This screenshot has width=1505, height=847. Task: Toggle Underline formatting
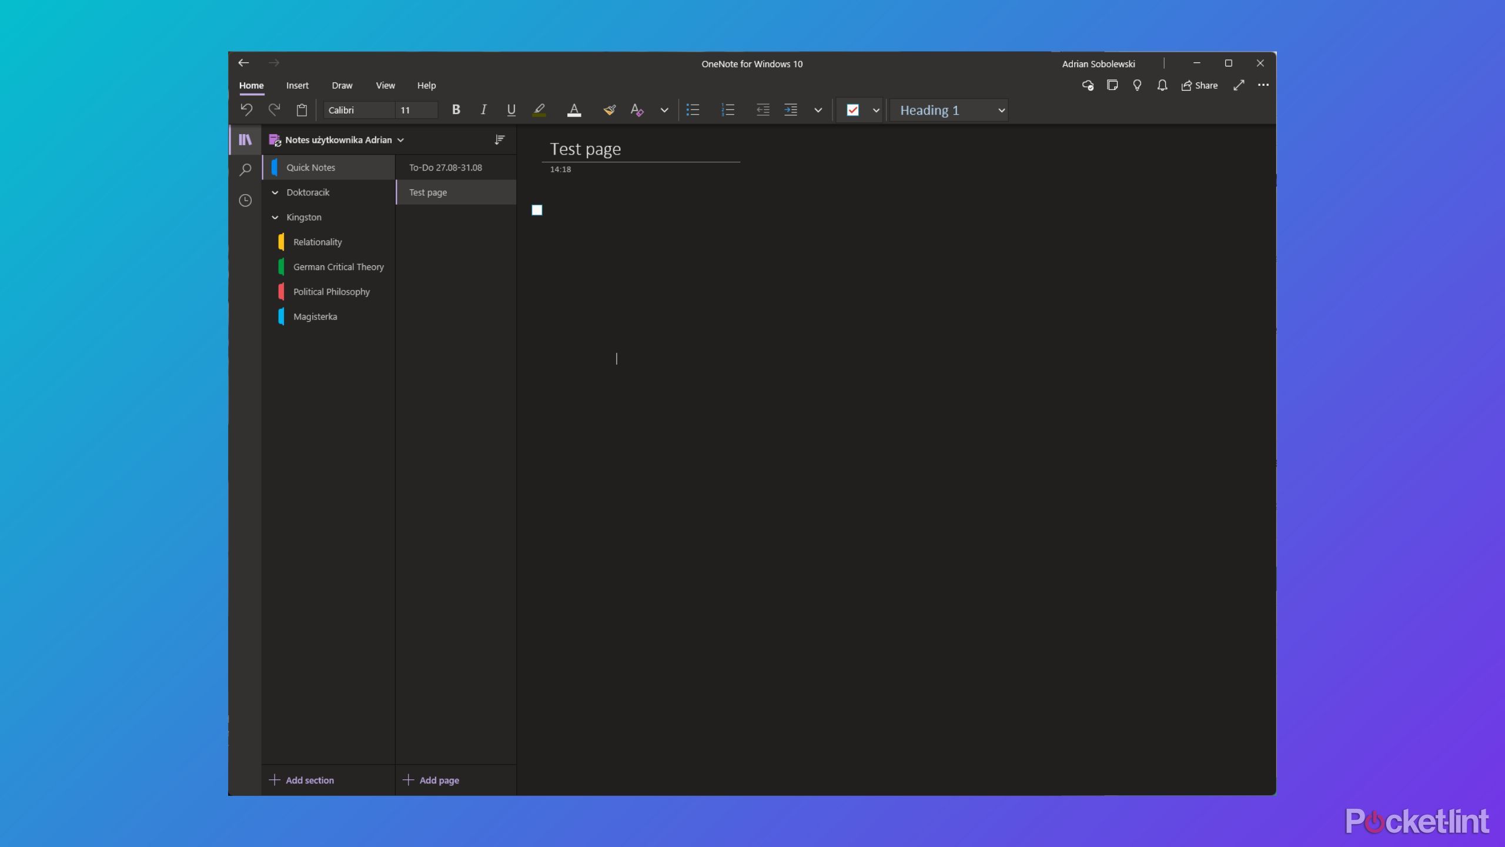click(x=511, y=110)
